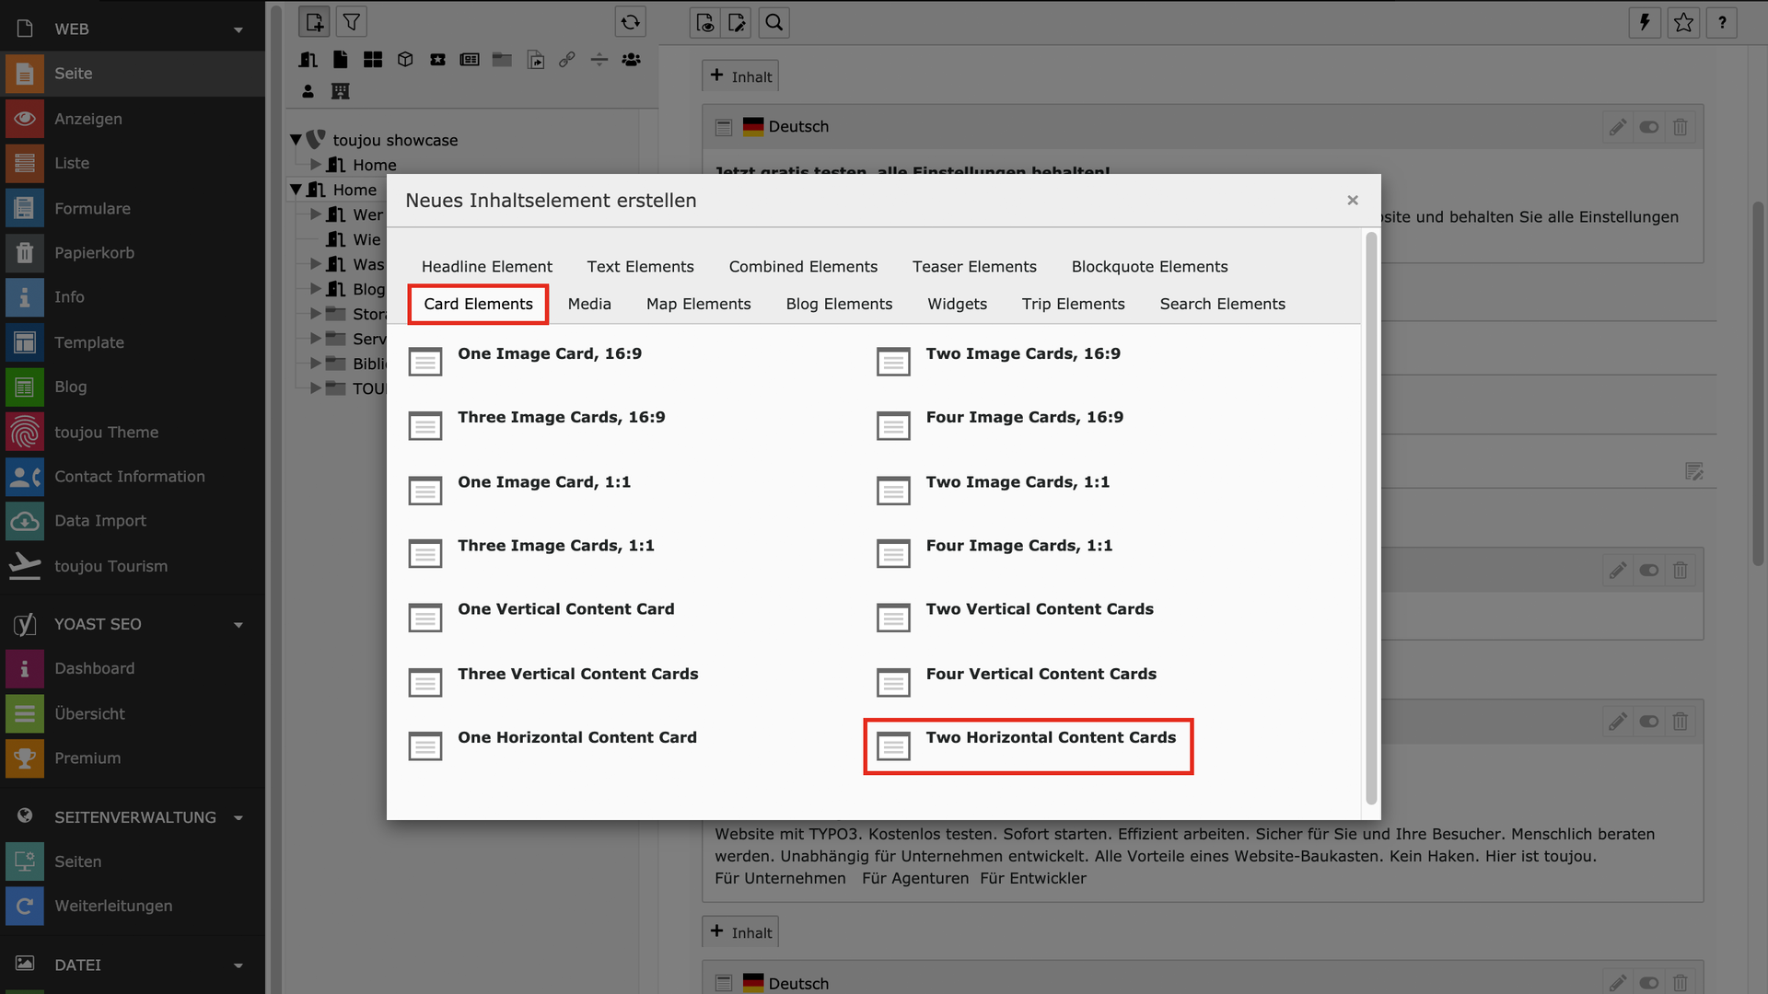Screen dimensions: 1768x994
Task: Toggle visibility switch of third content element
Action: [1649, 722]
